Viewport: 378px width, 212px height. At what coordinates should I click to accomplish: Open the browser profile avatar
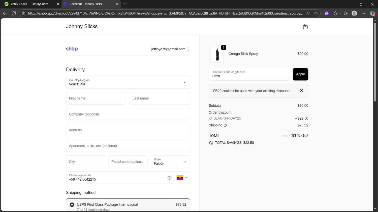click(354, 13)
